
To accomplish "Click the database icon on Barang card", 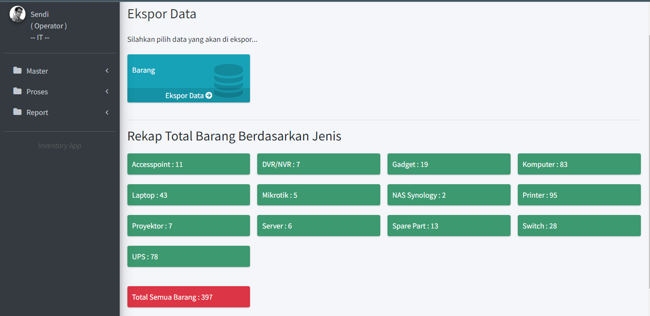I will (x=228, y=80).
